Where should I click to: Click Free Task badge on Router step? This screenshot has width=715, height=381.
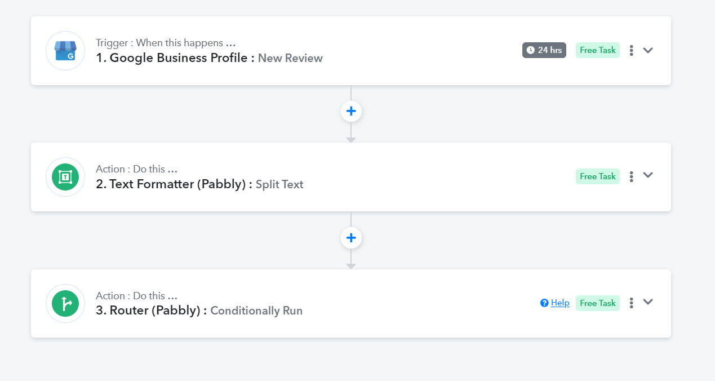coord(598,303)
